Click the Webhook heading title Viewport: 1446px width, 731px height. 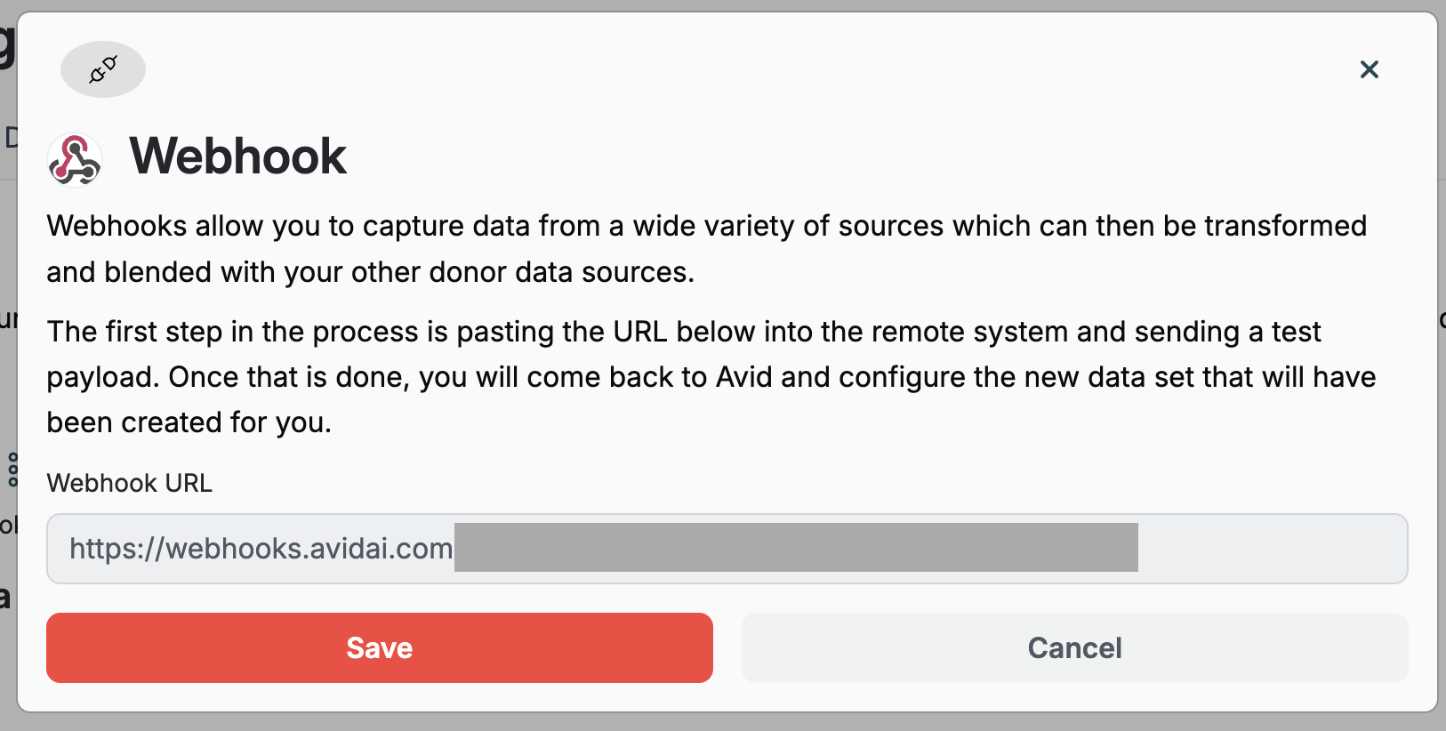237,157
